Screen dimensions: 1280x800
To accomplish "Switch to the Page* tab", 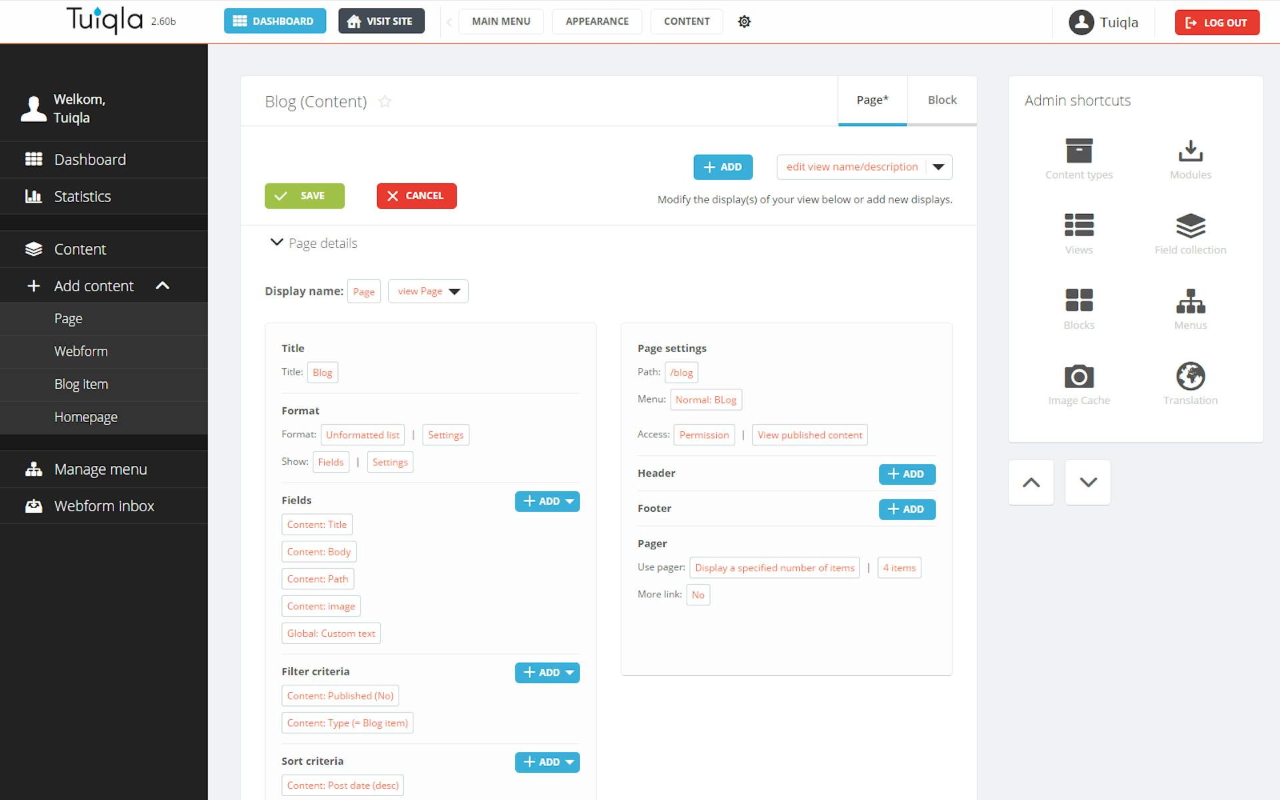I will (872, 100).
